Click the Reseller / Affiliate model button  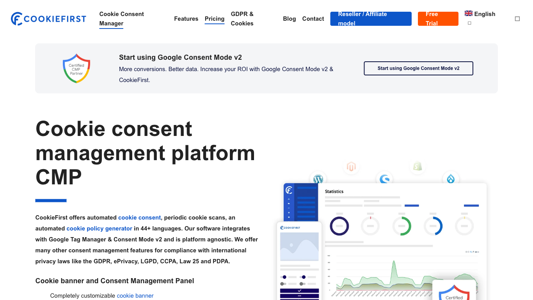pyautogui.click(x=371, y=19)
